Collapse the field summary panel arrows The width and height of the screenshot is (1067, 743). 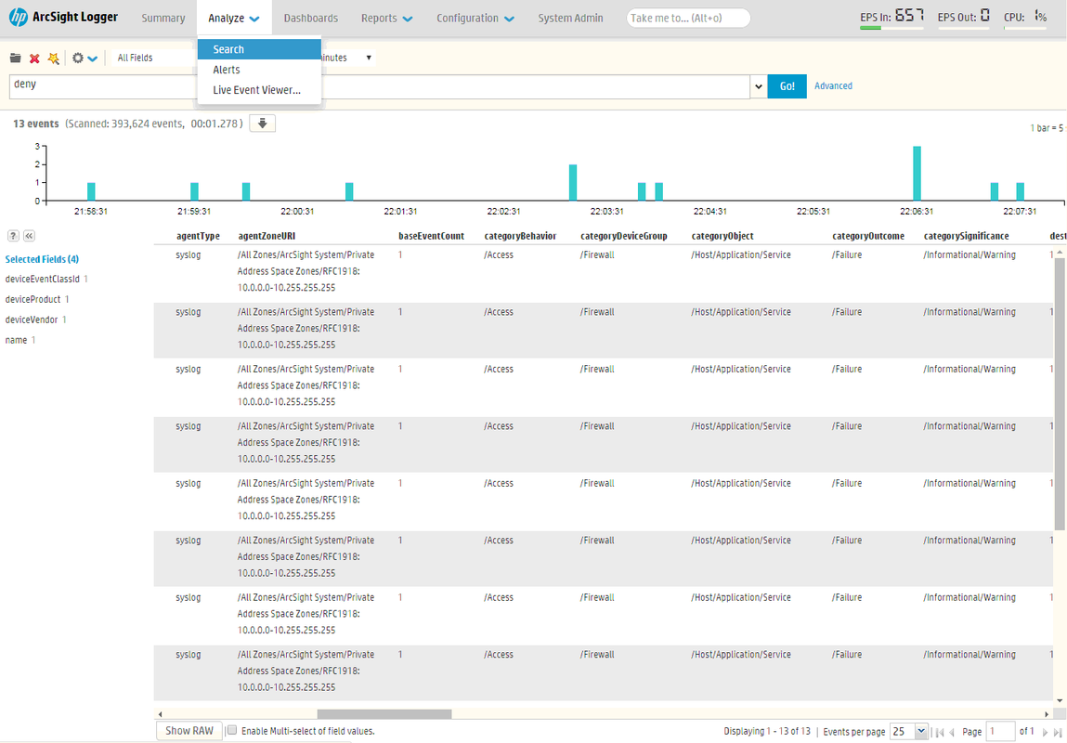tap(30, 235)
